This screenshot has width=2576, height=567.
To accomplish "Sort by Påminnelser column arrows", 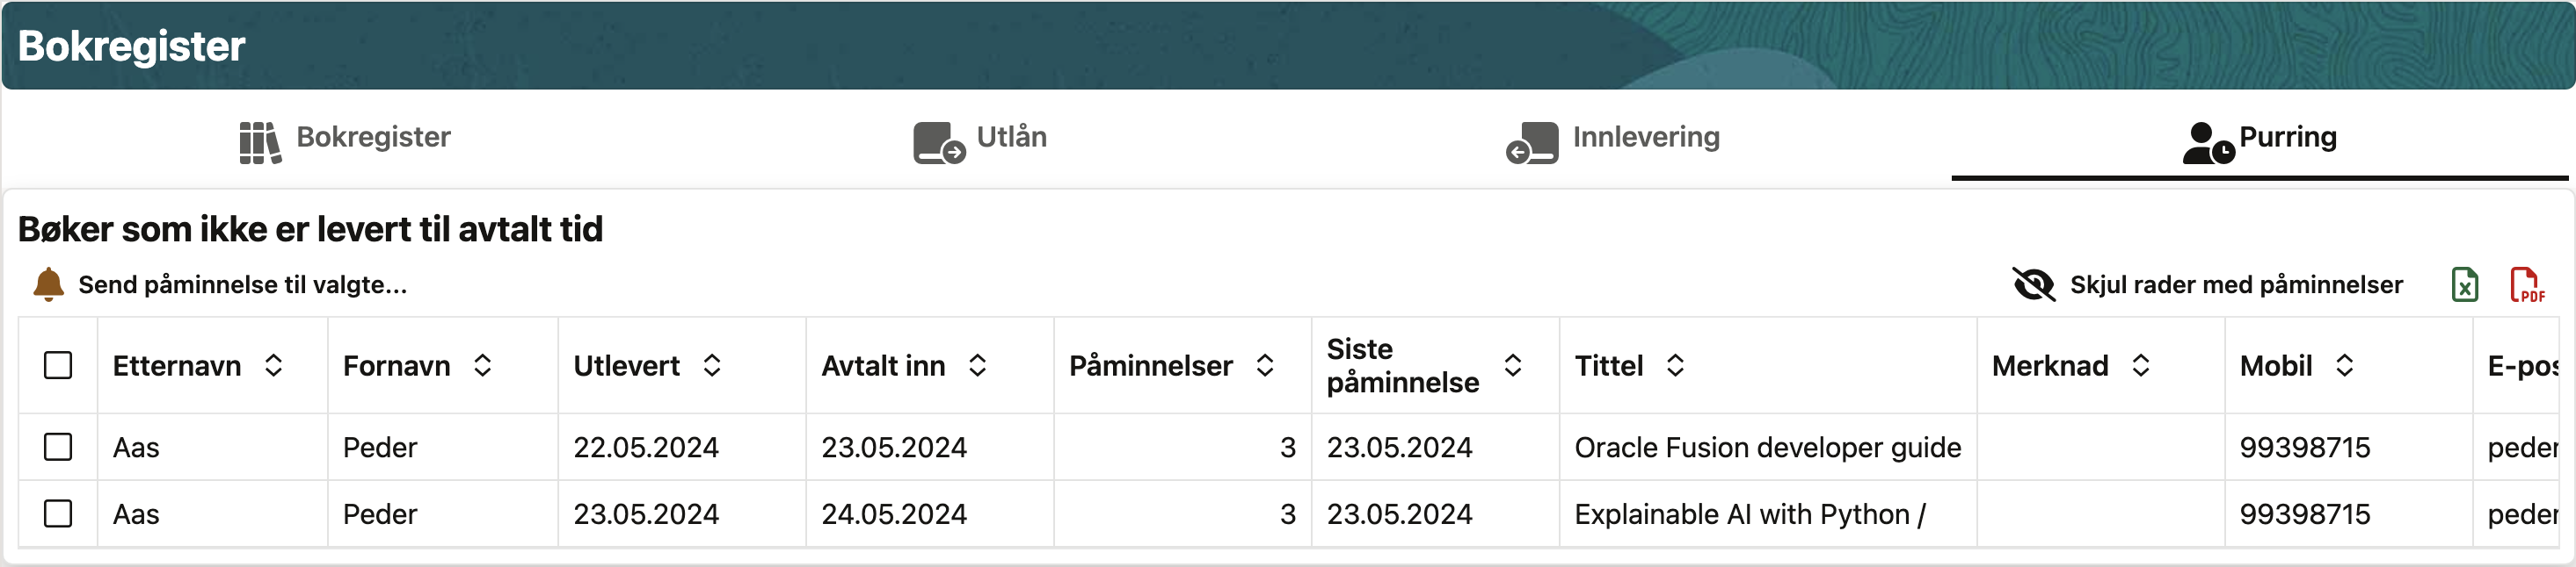I will coord(1265,365).
